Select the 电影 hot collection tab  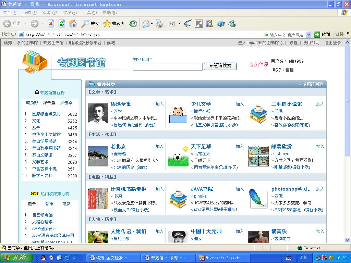tap(66, 203)
